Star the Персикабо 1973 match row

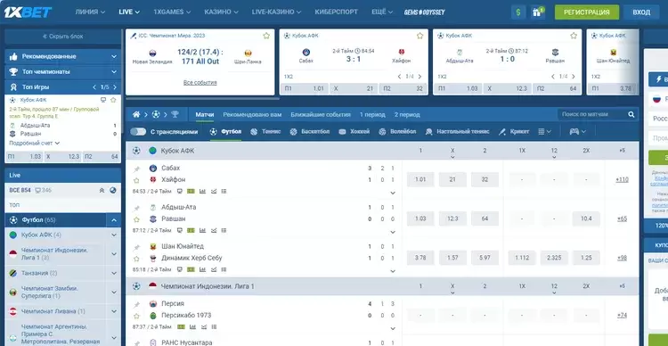[x=136, y=317]
